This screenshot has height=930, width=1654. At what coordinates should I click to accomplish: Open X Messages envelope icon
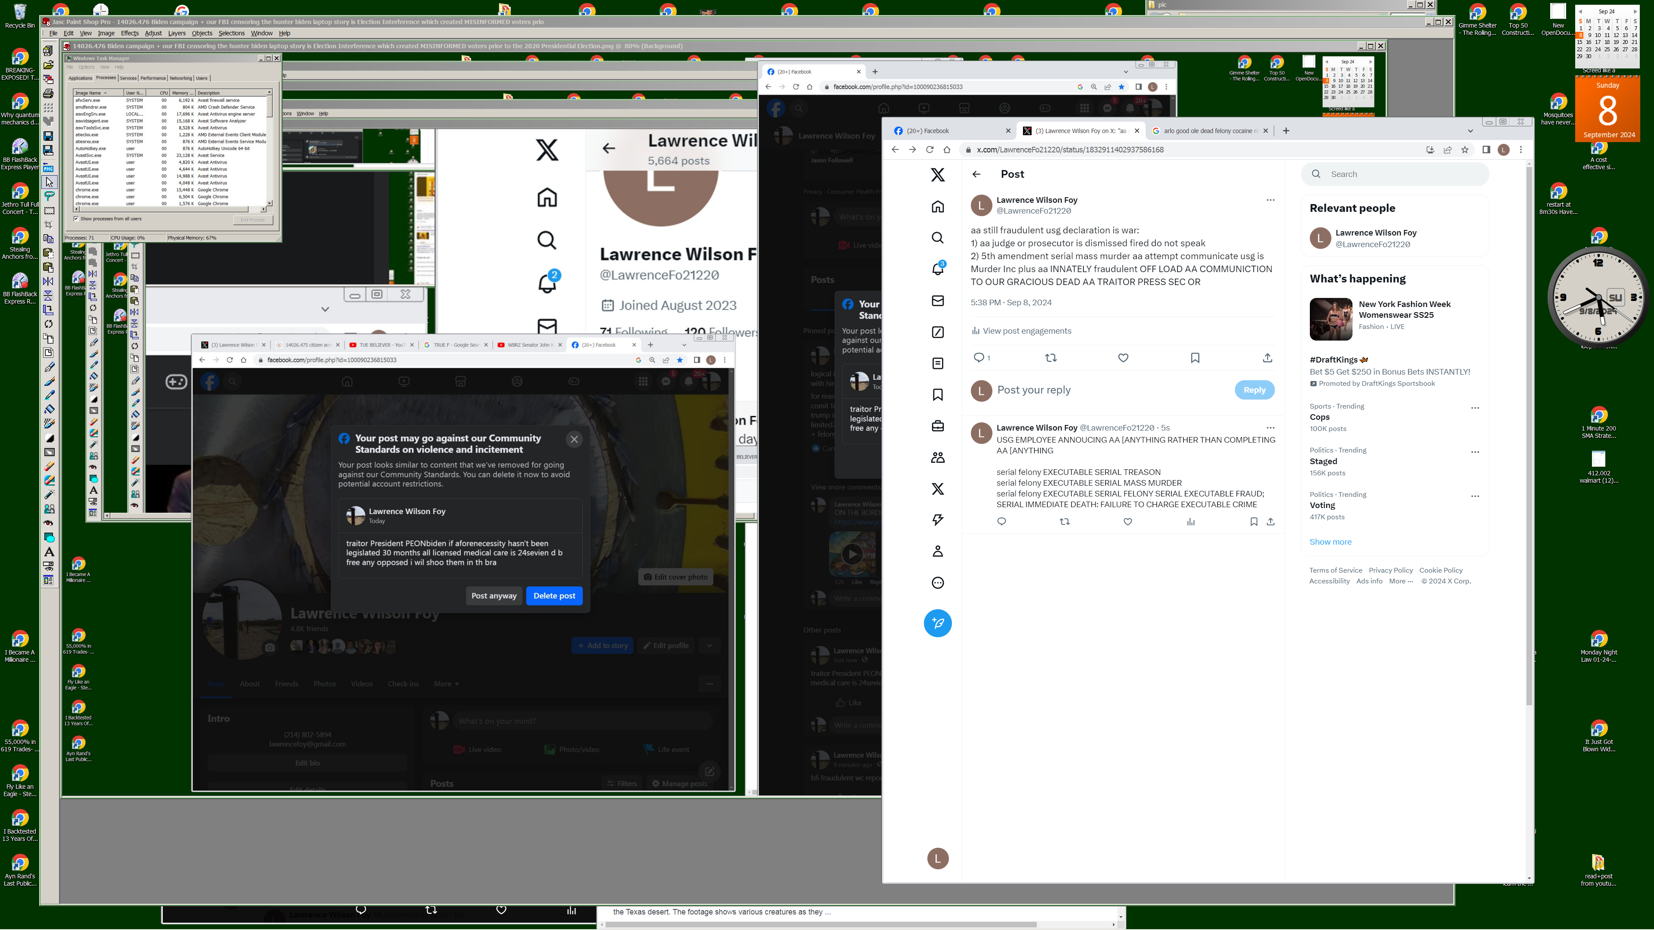(x=937, y=301)
